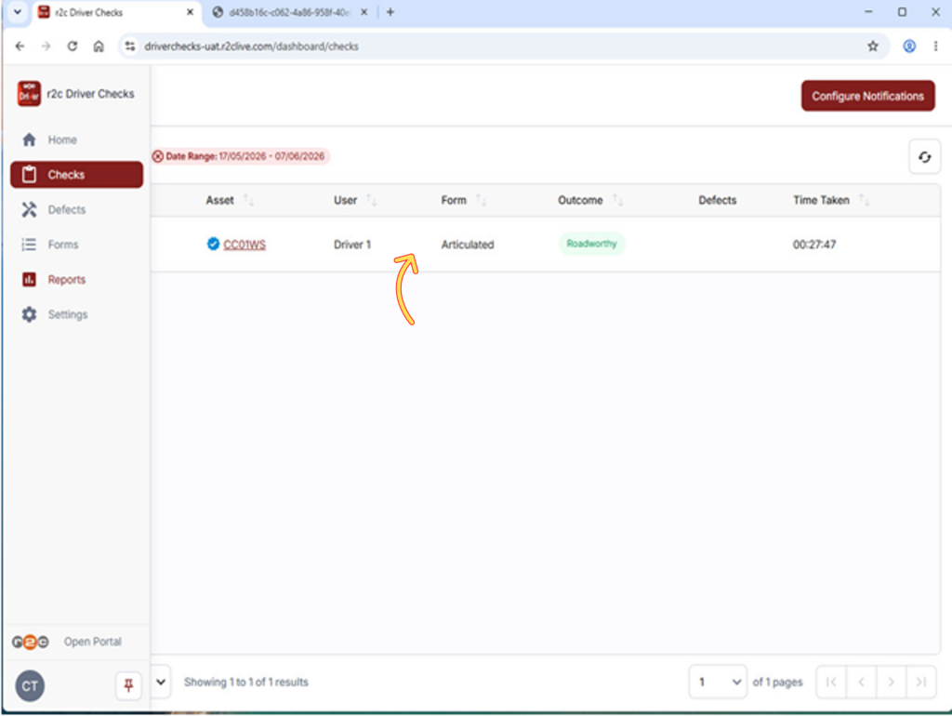Click the Reports chart icon

pos(29,279)
